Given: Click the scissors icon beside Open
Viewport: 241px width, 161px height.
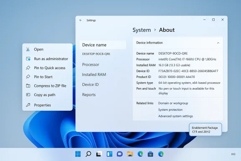Looking at the screenshot, I should tap(28, 49).
